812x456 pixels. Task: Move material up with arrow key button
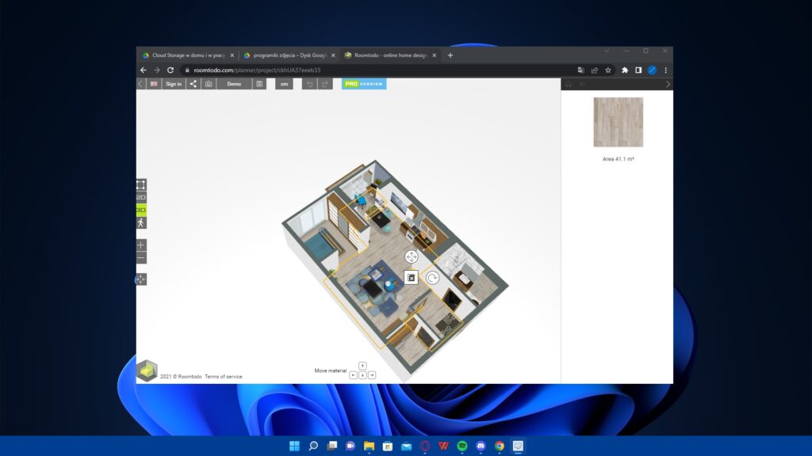point(362,366)
